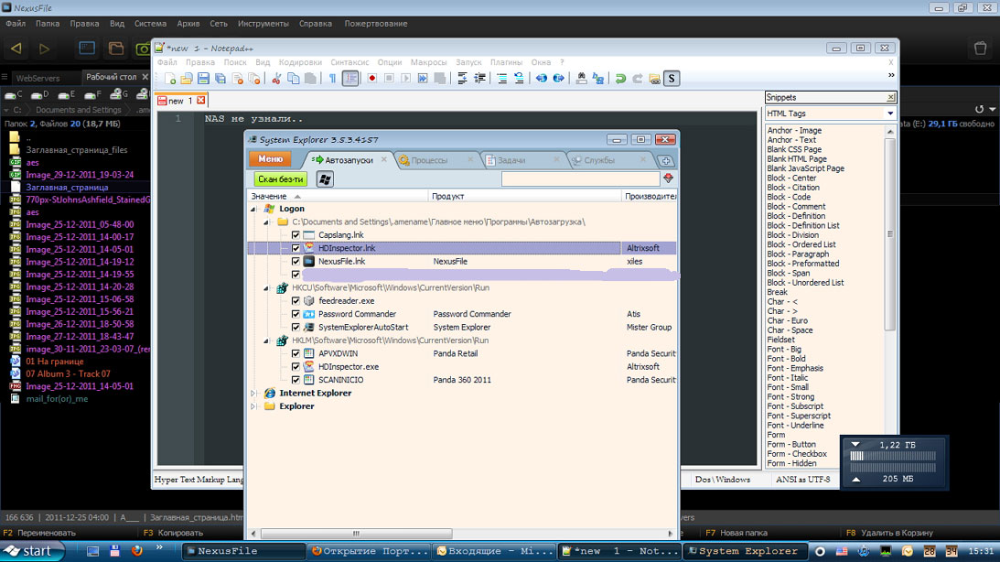Image resolution: width=1000 pixels, height=562 pixels.
Task: Toggle the SCANINICIO autorun checkbox
Action: click(296, 380)
